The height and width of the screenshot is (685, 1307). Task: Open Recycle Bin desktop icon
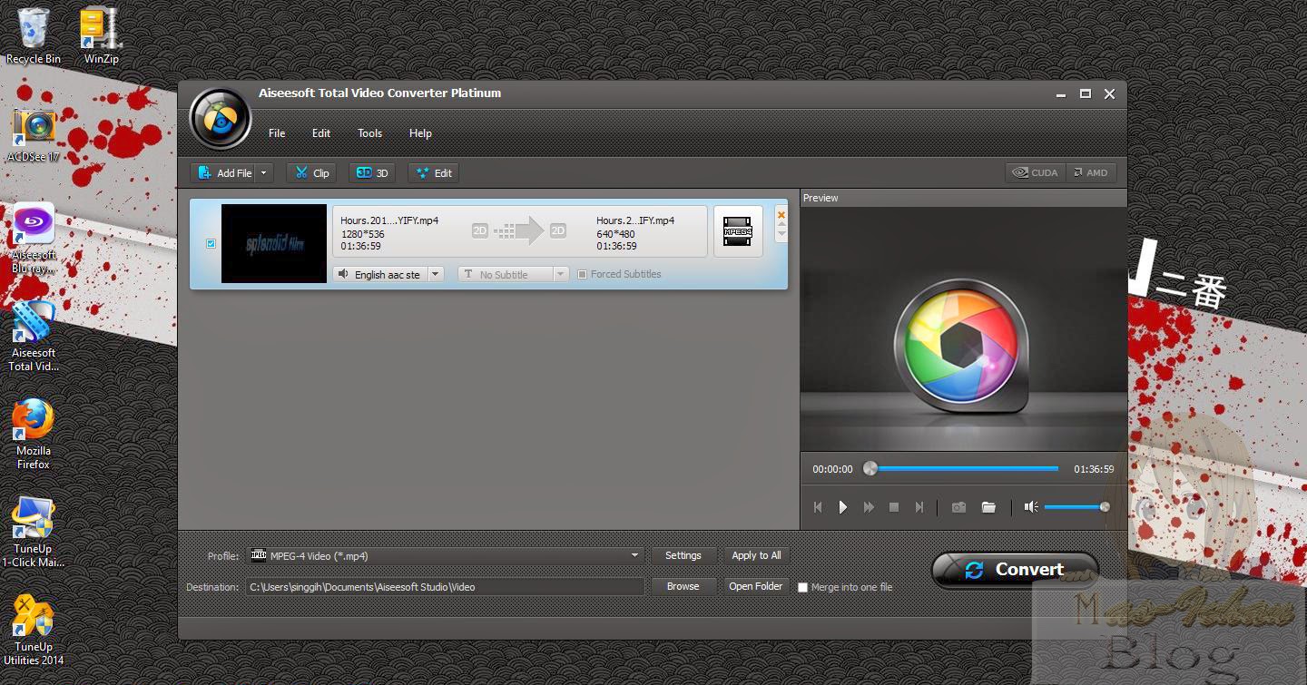[33, 36]
